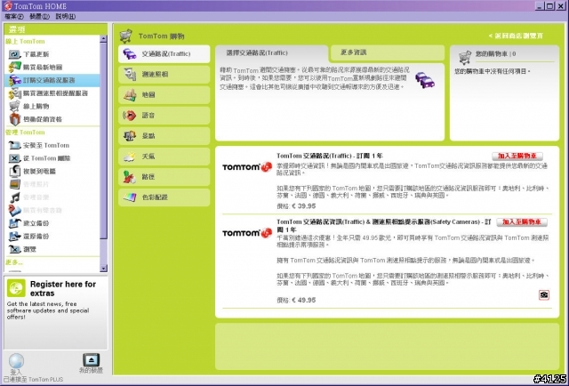
Task: Select the 啟動促銷資格 gift box icon
Action: (14, 119)
